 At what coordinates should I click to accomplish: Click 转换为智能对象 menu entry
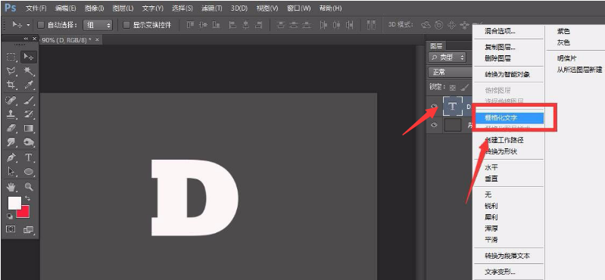507,74
